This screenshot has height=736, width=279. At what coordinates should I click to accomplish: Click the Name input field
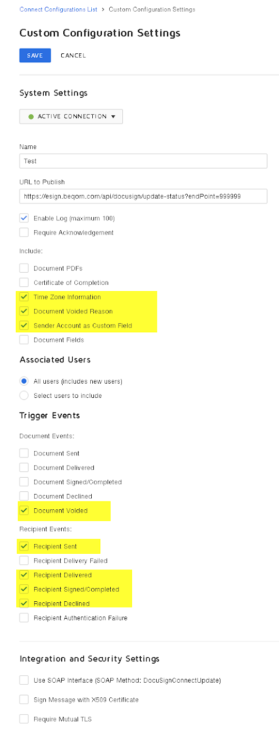click(x=143, y=161)
